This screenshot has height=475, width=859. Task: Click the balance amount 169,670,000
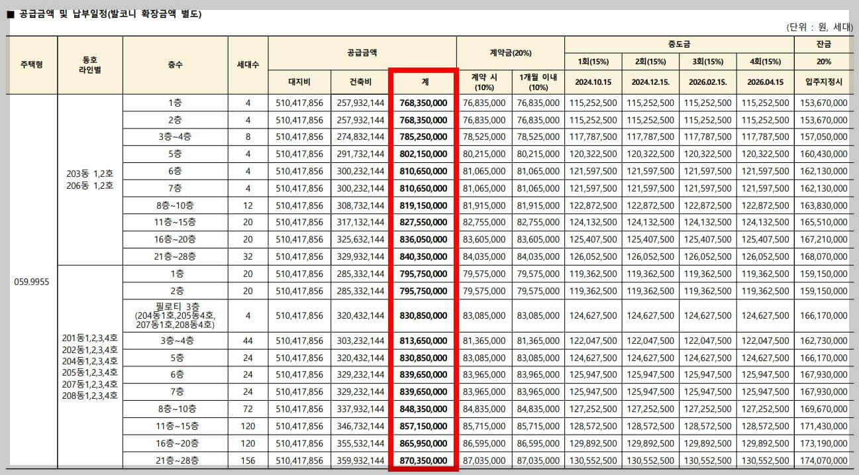823,409
